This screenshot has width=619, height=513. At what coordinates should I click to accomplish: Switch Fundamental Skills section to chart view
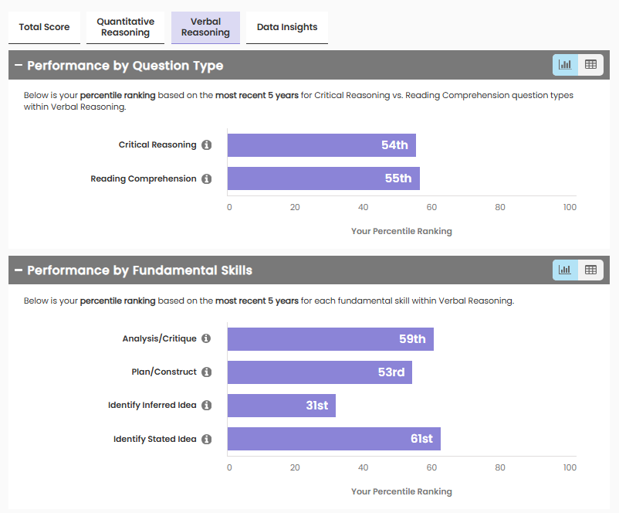565,270
